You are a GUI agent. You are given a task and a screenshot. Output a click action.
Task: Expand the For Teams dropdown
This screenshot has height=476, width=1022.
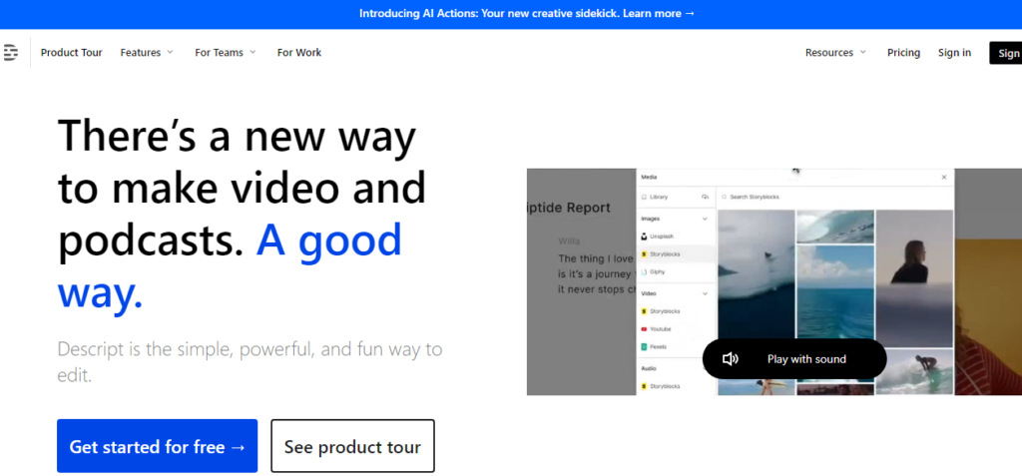tap(226, 53)
